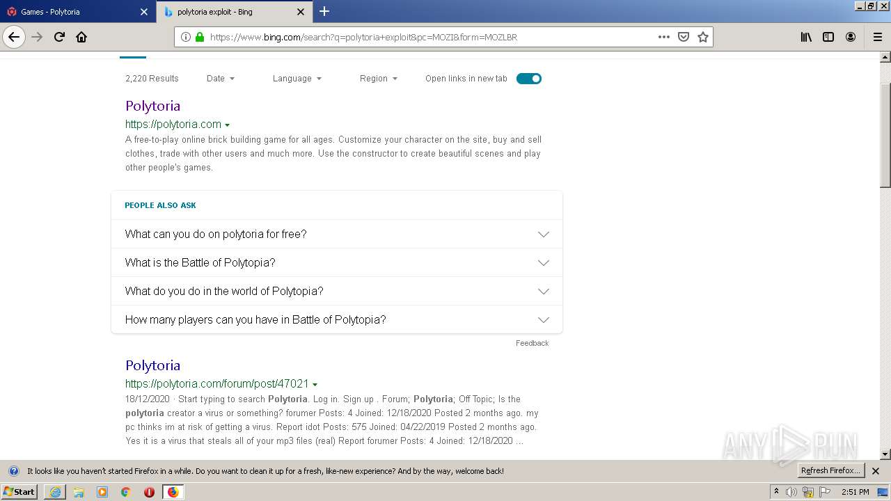Close the polytoria exploit - Bing tab
Screen dimensions: 891x501
[x=301, y=12]
